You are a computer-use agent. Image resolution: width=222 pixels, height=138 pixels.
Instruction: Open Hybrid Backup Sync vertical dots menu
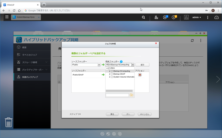(201, 41)
